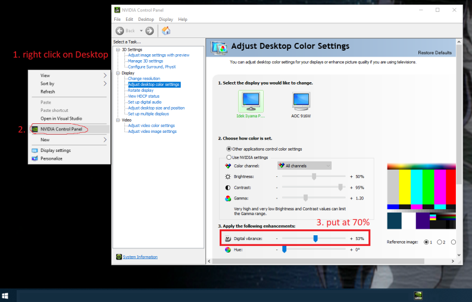Open the All channels dropdown
Screen dimensions: 472x302
pos(304,166)
